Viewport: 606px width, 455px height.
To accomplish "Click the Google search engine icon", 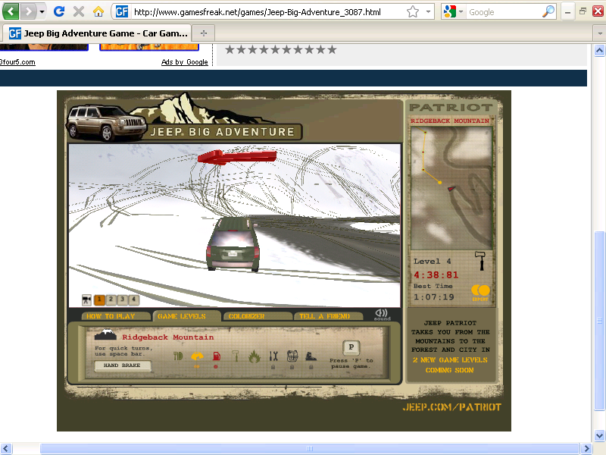I will coord(449,11).
